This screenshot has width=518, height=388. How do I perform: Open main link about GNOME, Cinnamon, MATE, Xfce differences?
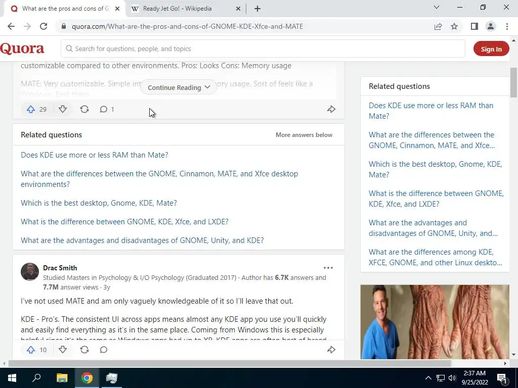159,179
